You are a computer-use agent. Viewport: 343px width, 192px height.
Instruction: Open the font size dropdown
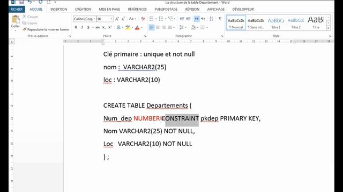point(111,19)
